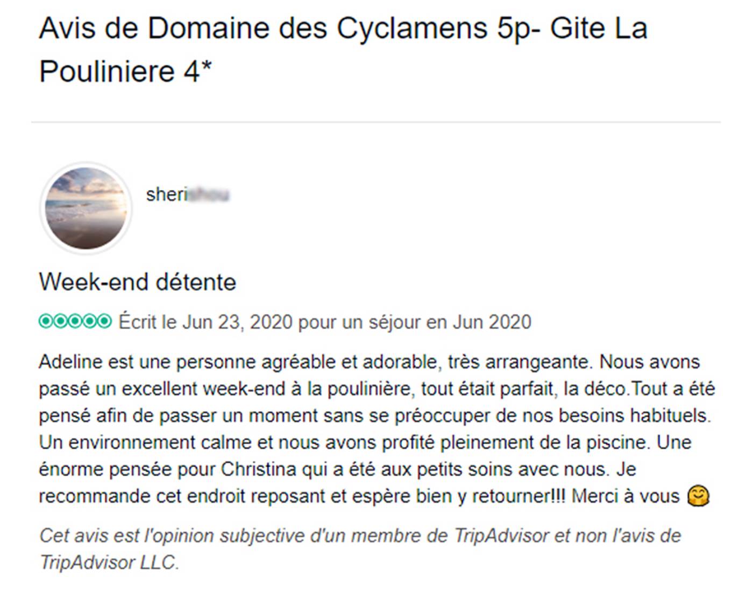Viewport: 753px width, 592px height.
Task: Click the horizontal divider under the heading
Action: tap(375, 122)
